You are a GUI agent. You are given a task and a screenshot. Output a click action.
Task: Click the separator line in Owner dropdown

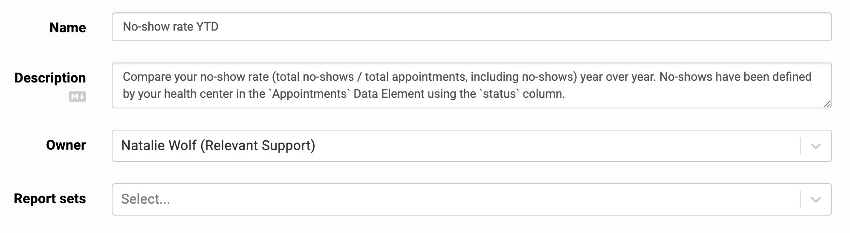coord(800,146)
